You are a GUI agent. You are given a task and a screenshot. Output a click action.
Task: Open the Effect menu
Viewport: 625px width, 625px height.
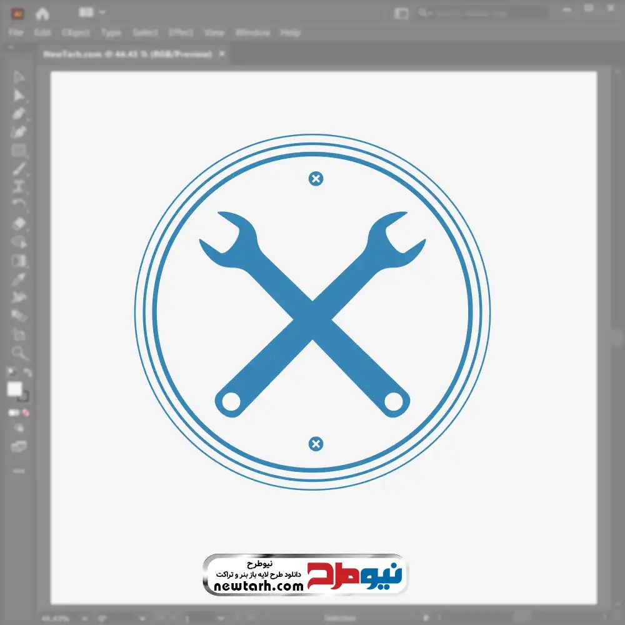point(181,32)
